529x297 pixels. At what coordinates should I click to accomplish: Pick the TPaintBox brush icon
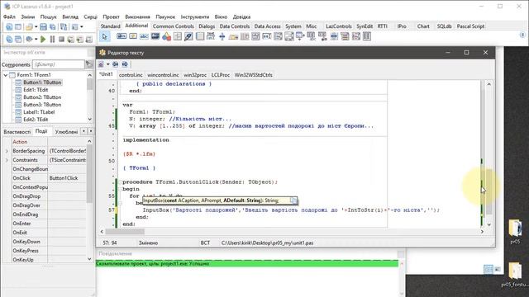(x=188, y=36)
